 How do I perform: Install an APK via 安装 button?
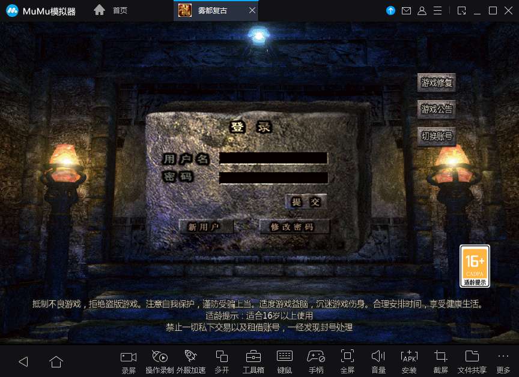click(x=409, y=360)
